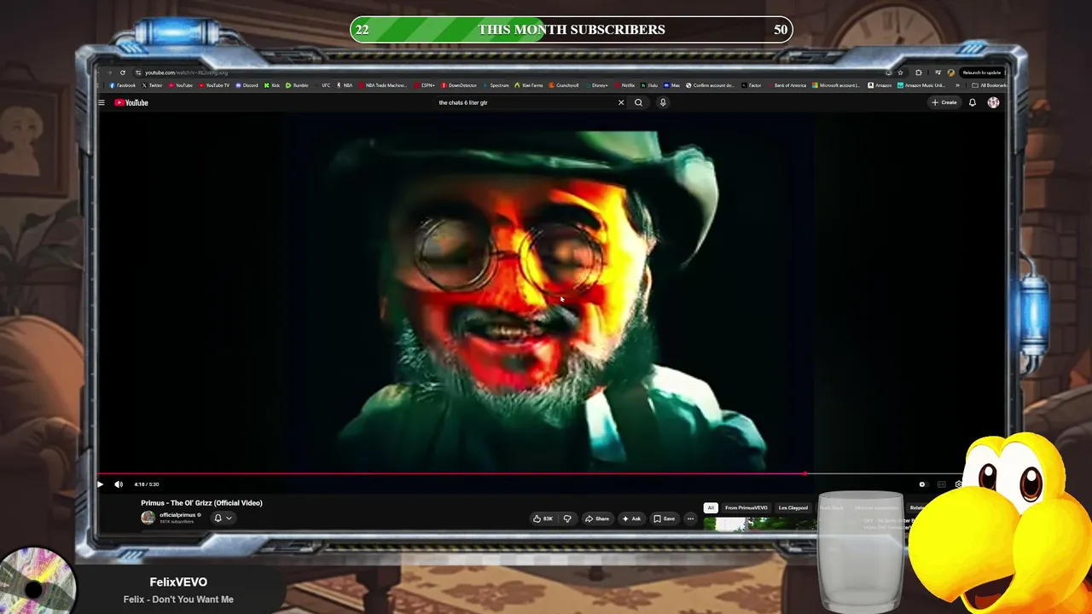Click Relaunch to update button
The height and width of the screenshot is (614, 1092).
tap(981, 72)
